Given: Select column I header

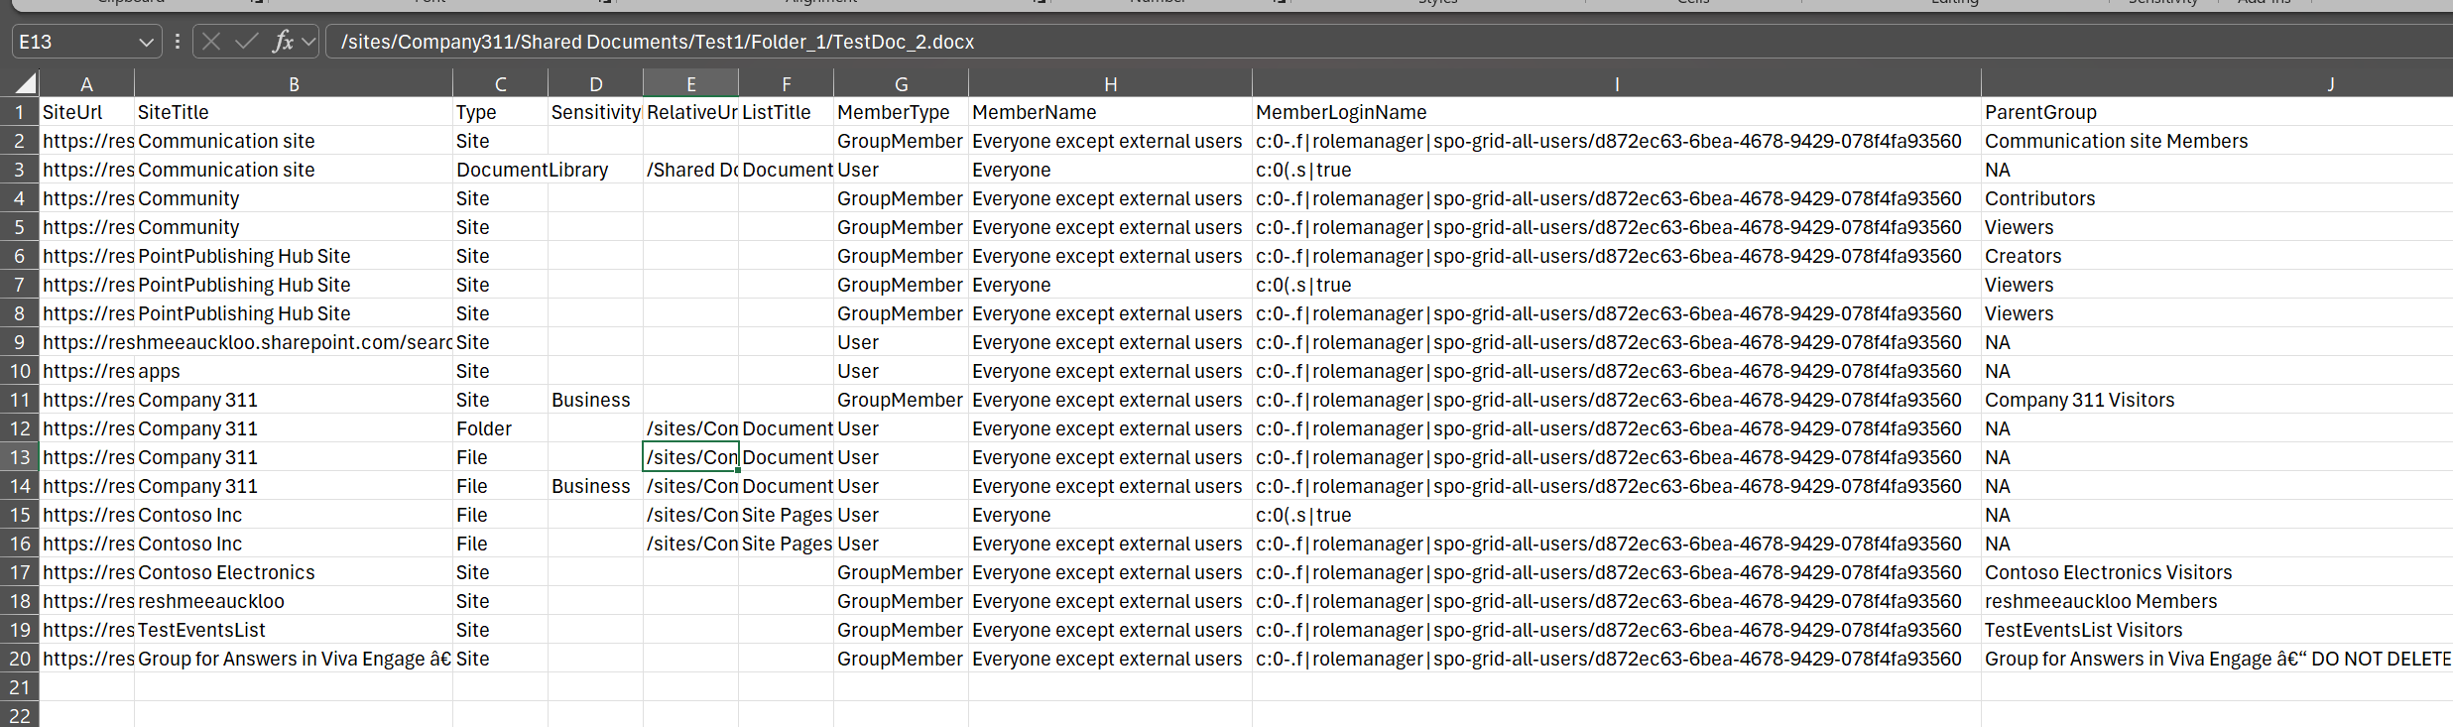Looking at the screenshot, I should tap(1617, 84).
